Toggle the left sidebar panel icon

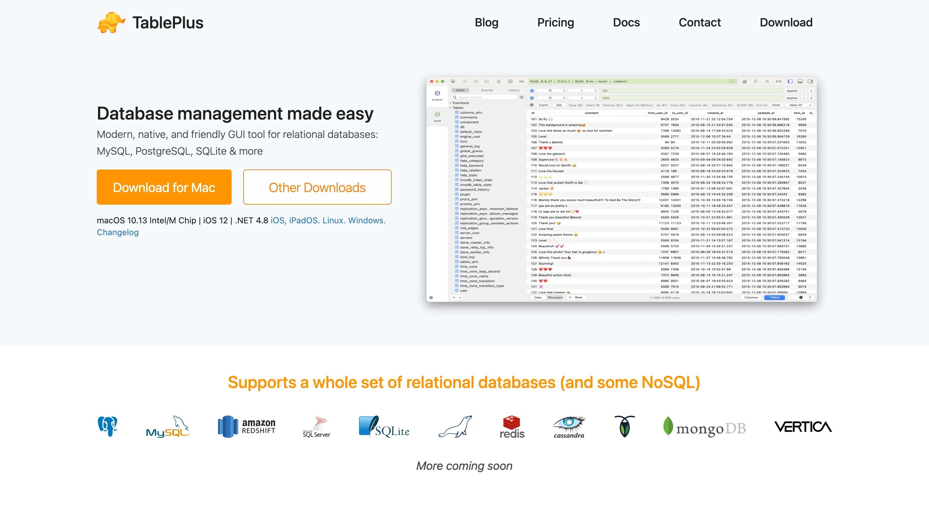pyautogui.click(x=790, y=82)
